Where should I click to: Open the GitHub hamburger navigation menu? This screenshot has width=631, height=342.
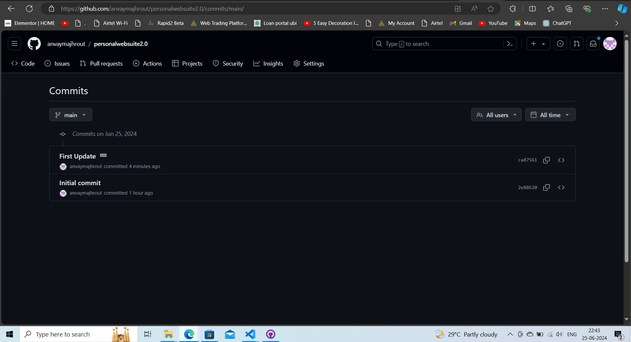14,44
